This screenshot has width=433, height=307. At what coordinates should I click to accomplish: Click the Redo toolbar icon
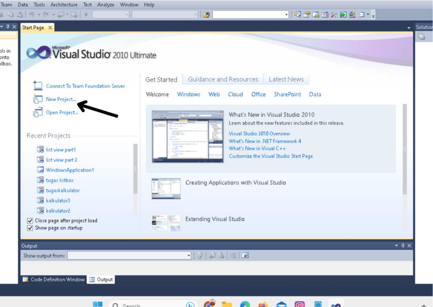coord(46,15)
